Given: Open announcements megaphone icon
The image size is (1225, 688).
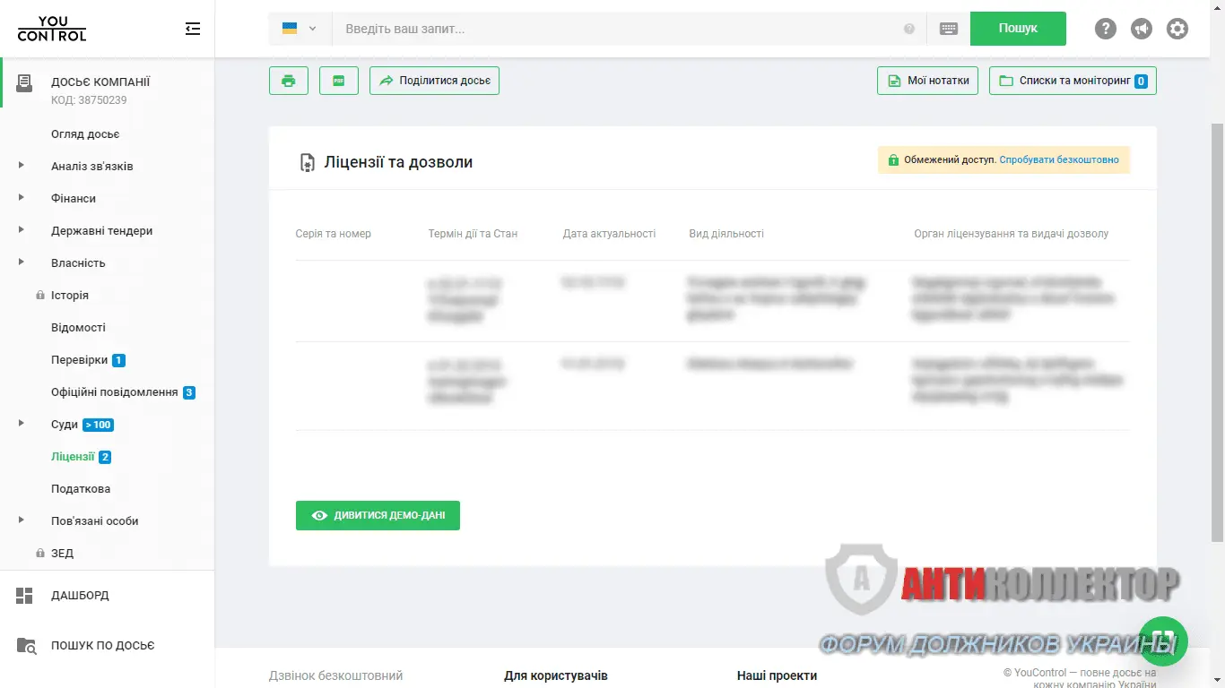Looking at the screenshot, I should 1141,29.
